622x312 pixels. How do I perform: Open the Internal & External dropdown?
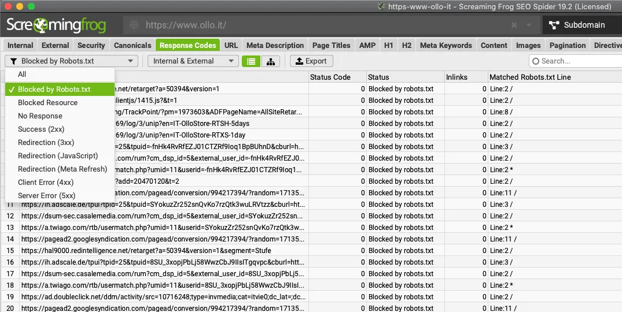click(193, 61)
